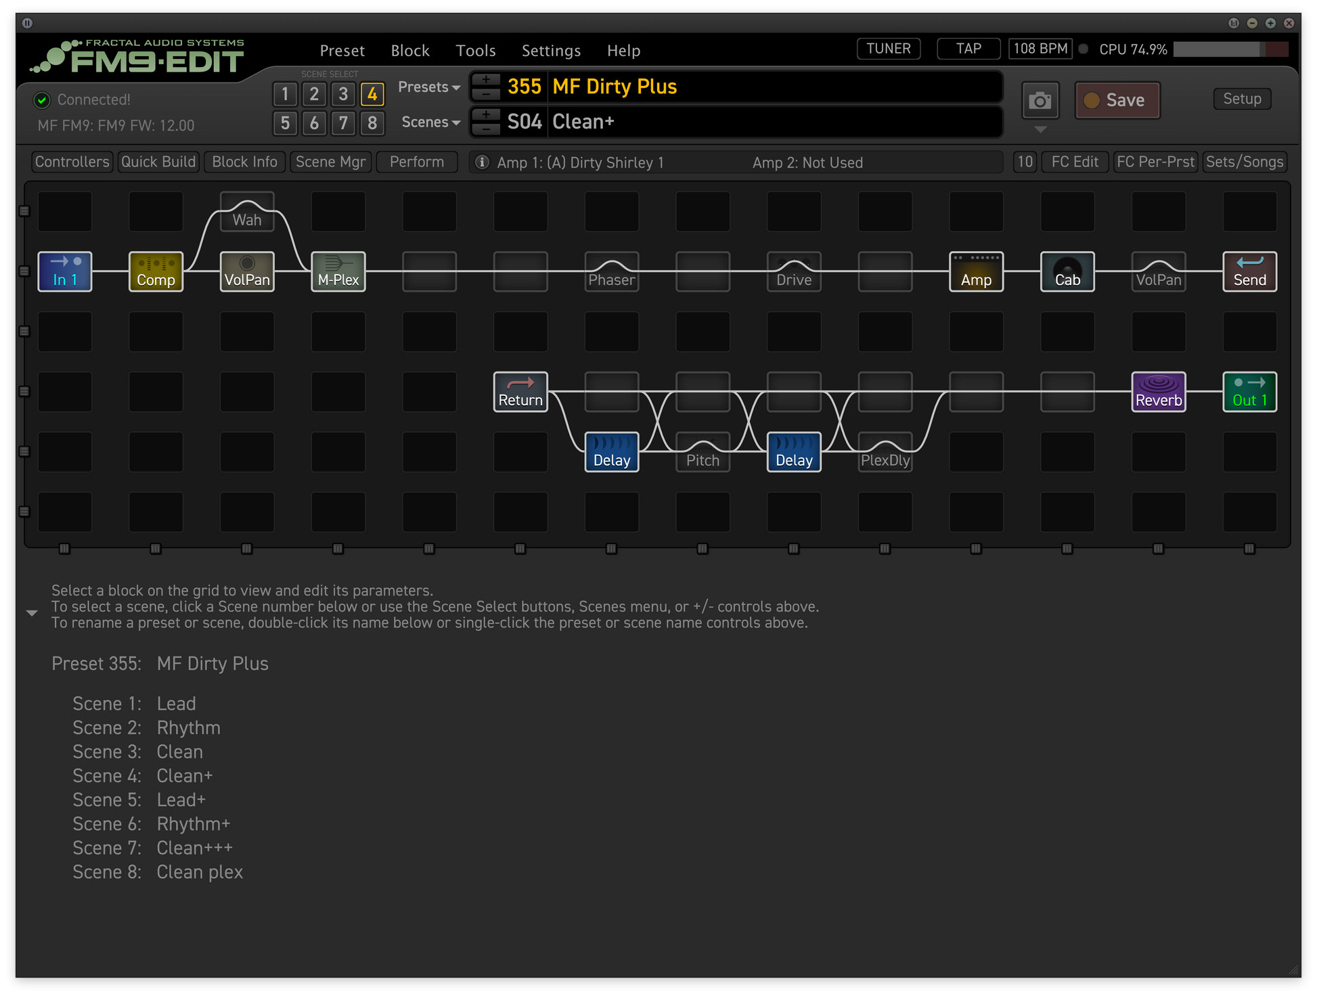Select the Comp block on the grid

[x=156, y=271]
